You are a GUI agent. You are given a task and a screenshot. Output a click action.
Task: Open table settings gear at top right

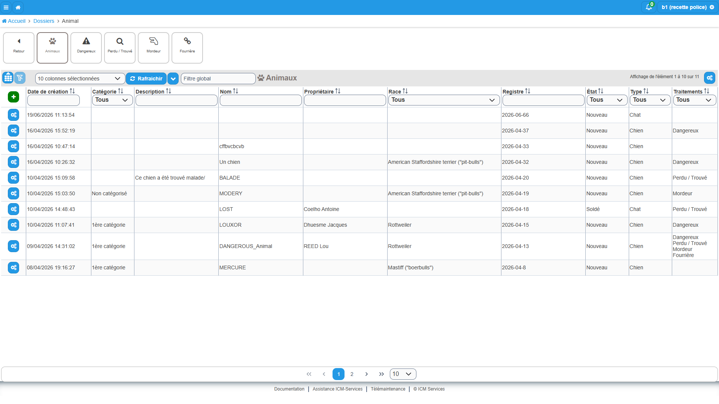(710, 78)
